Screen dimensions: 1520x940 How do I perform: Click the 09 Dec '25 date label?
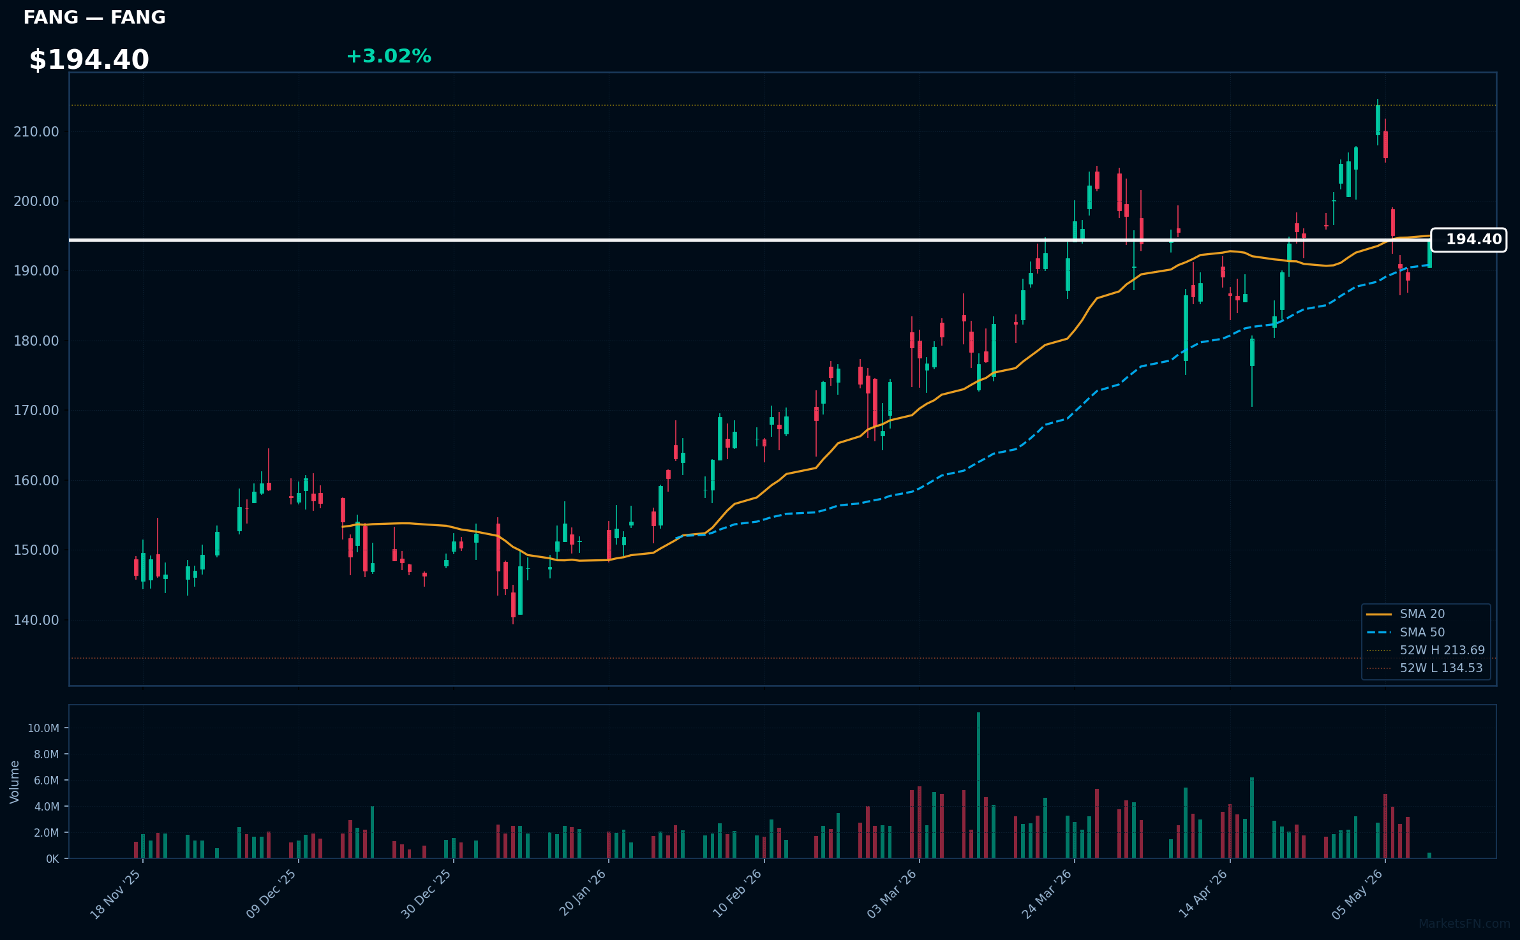[272, 894]
